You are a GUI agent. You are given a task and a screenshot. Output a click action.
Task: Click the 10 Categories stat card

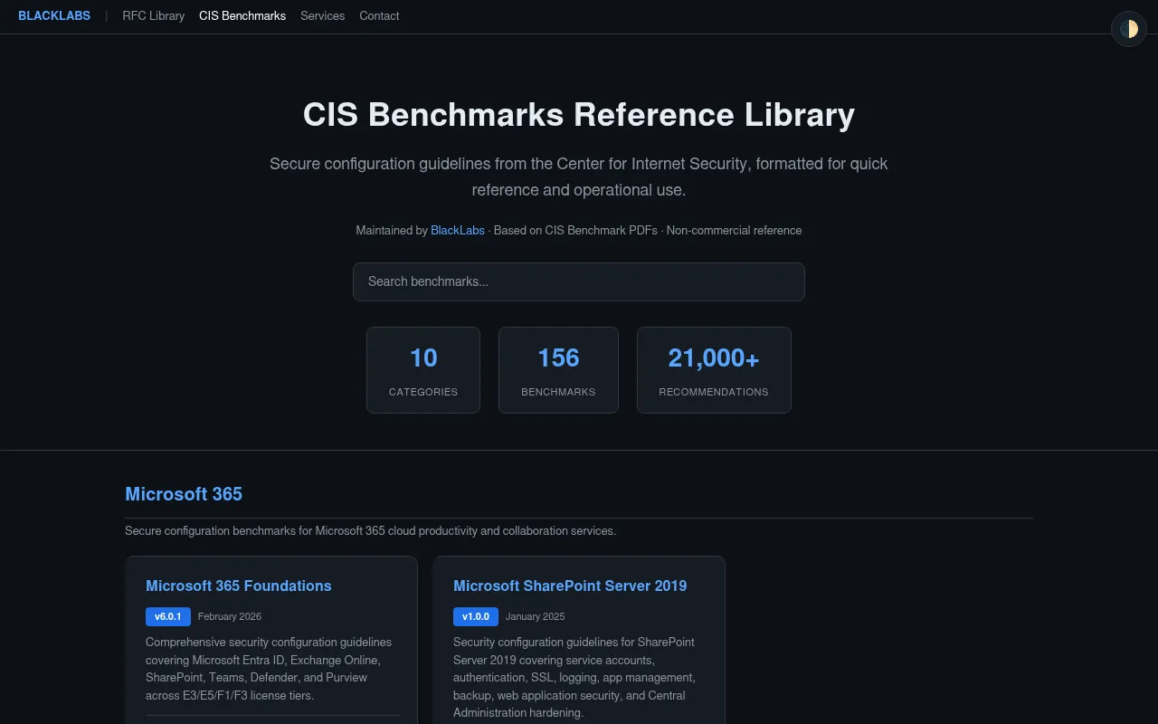click(x=423, y=370)
